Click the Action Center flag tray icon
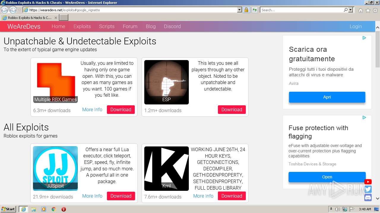 (352, 209)
